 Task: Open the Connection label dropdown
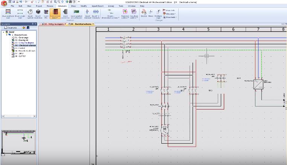tap(55, 14)
